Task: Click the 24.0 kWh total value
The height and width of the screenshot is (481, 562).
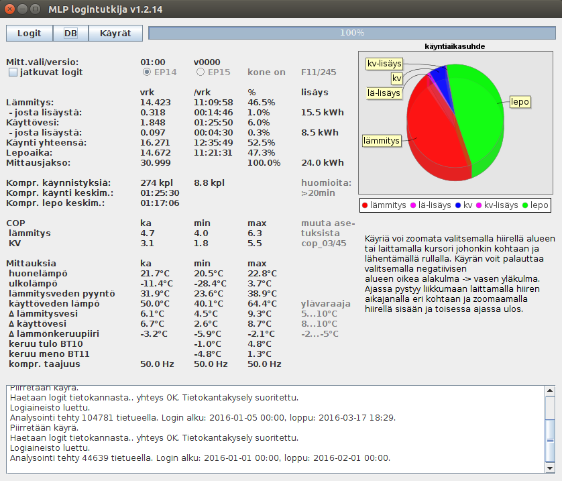Action: 322,163
